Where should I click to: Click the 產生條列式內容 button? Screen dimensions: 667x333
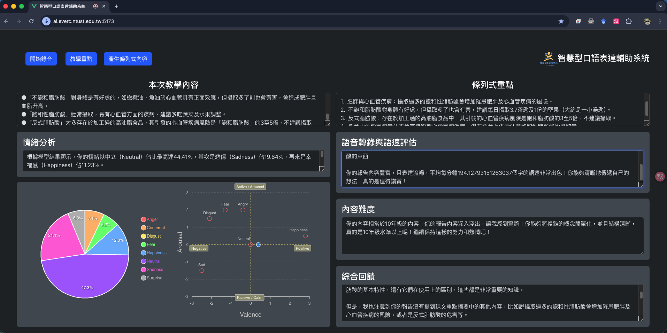click(128, 59)
